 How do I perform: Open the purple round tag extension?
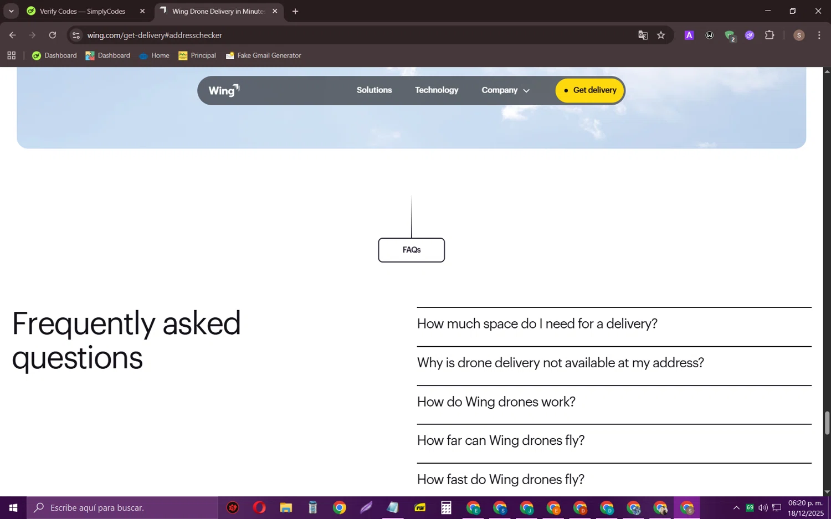tap(750, 35)
